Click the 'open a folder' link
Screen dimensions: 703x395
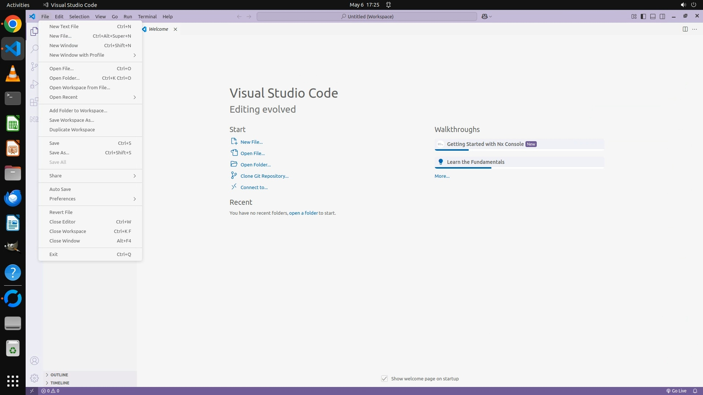pyautogui.click(x=303, y=213)
